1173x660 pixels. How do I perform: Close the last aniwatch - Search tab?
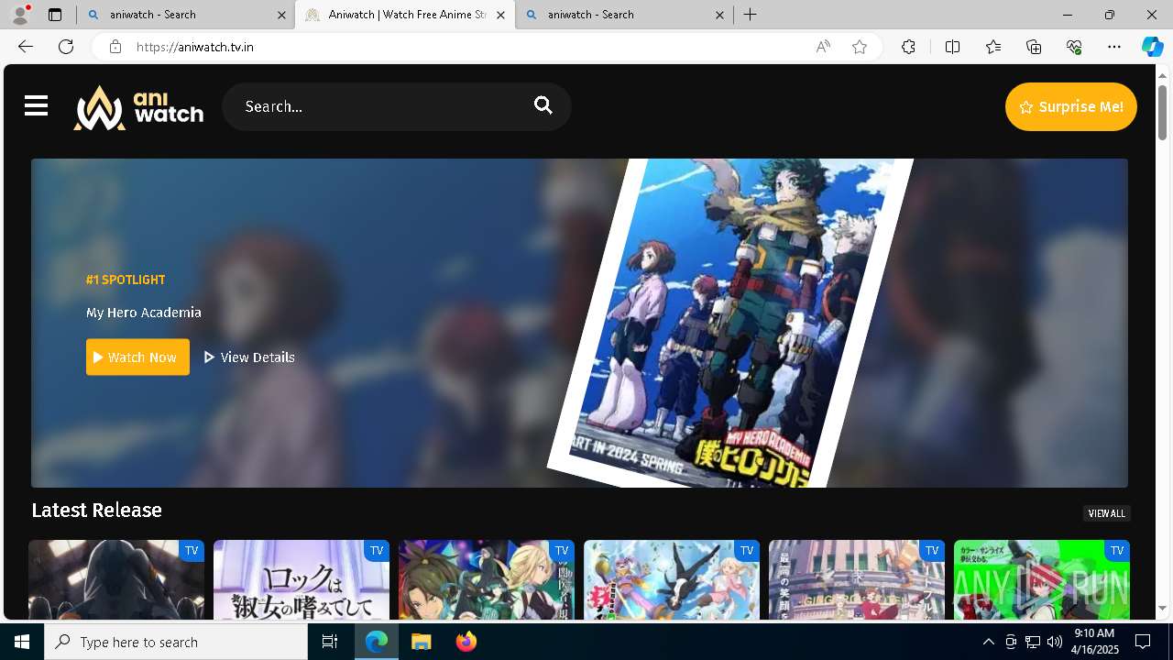[719, 15]
